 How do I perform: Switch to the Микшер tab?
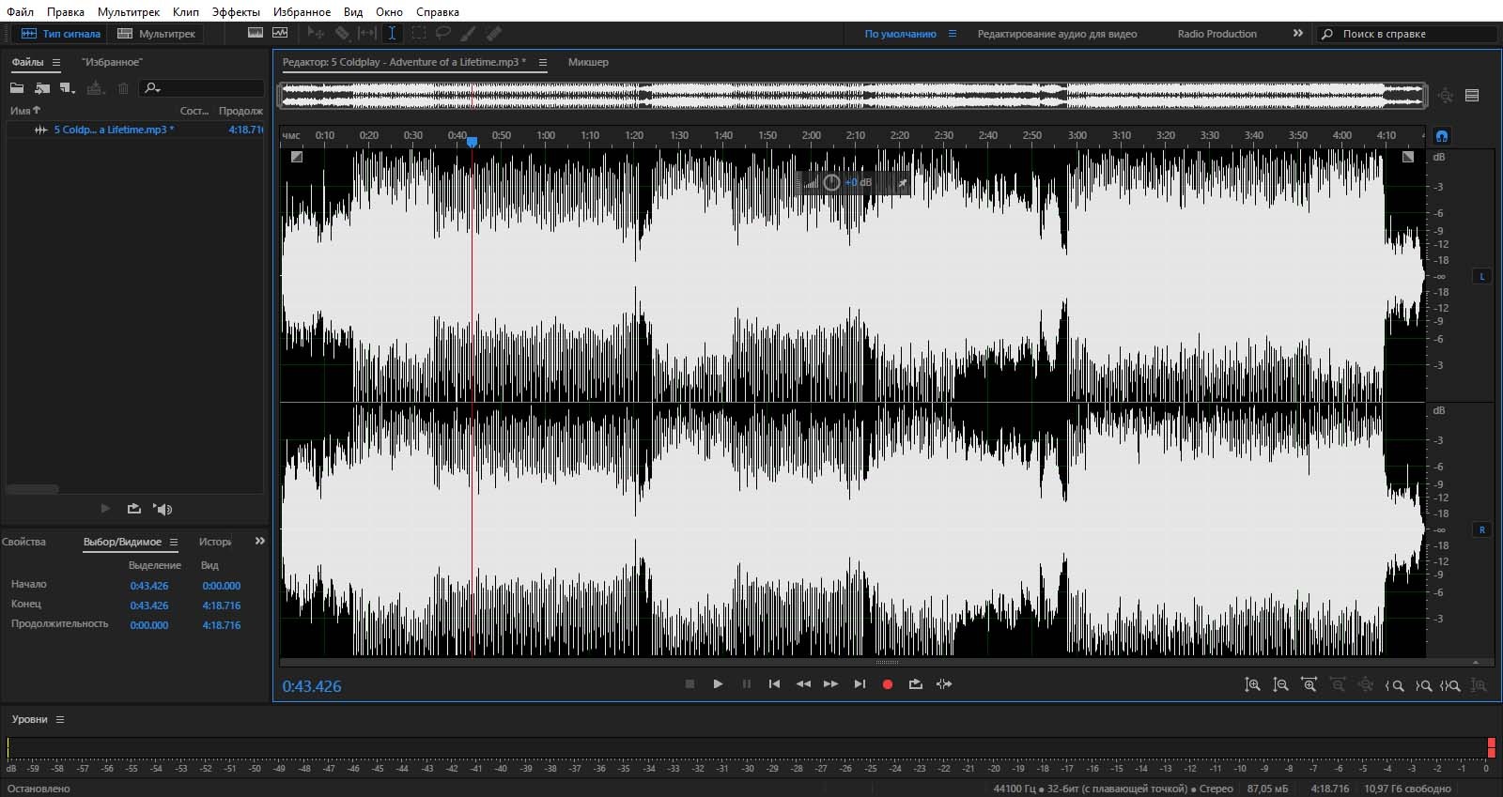(588, 62)
